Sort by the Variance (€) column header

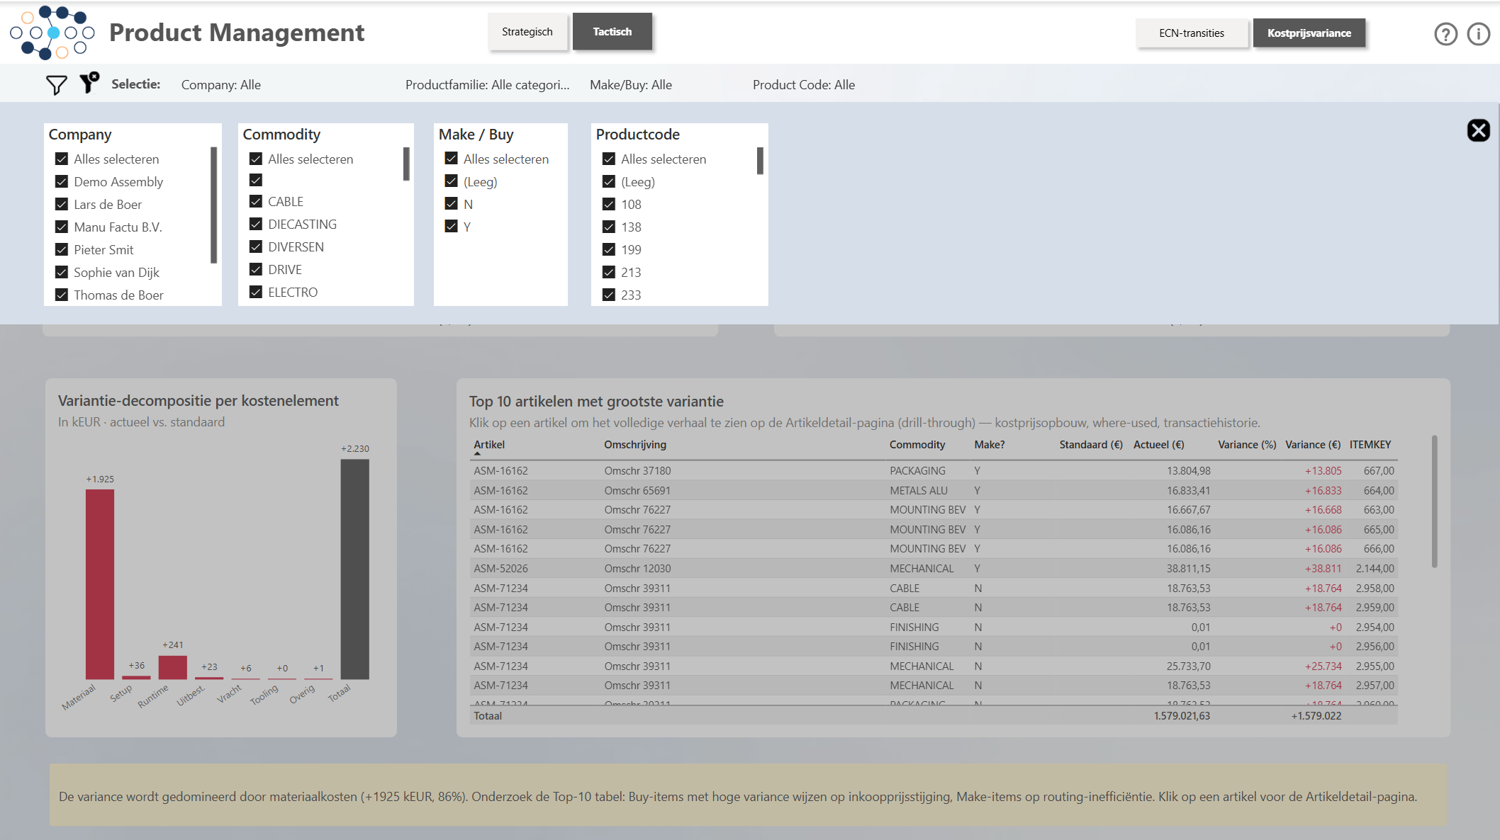click(1313, 445)
